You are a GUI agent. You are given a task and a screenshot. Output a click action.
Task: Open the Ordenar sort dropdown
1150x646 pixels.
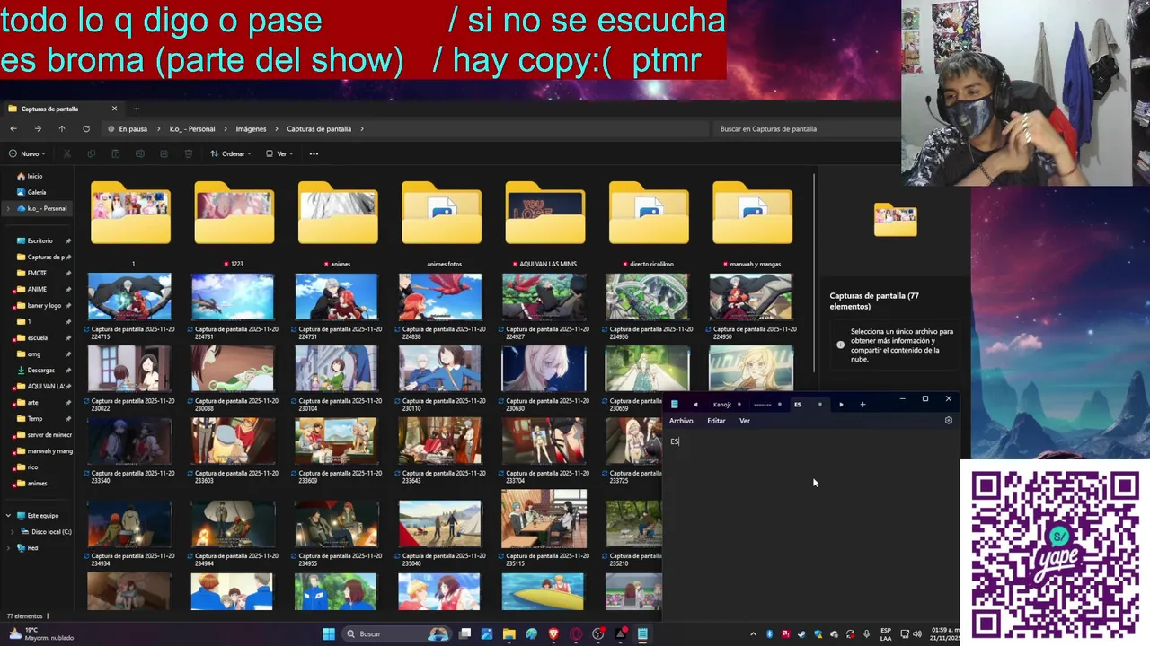tap(231, 153)
